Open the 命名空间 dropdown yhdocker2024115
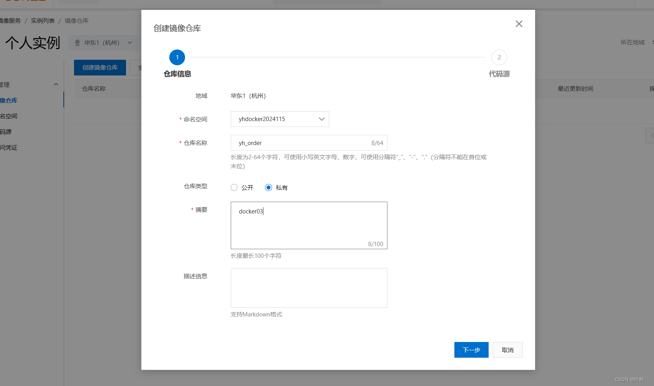This screenshot has width=654, height=386. pos(280,119)
